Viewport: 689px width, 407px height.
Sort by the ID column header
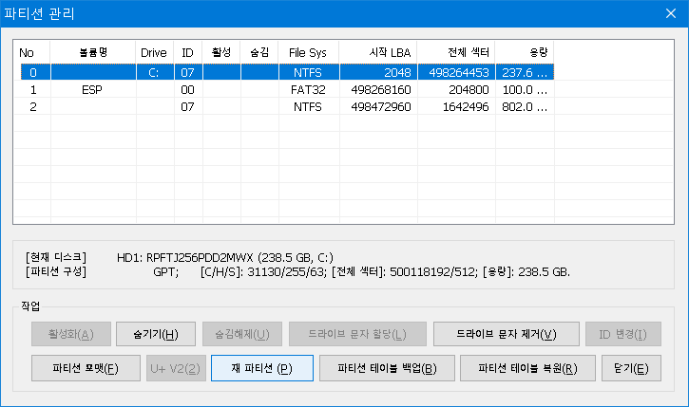187,52
